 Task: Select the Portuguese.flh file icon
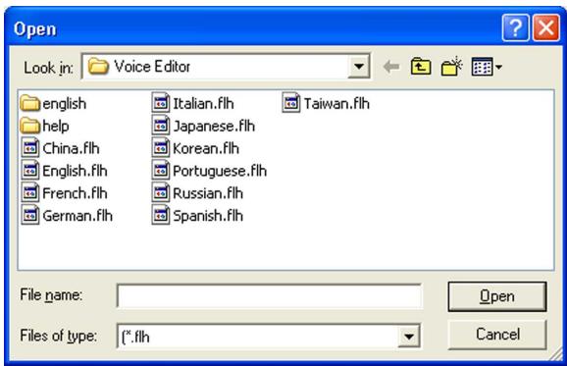[161, 170]
